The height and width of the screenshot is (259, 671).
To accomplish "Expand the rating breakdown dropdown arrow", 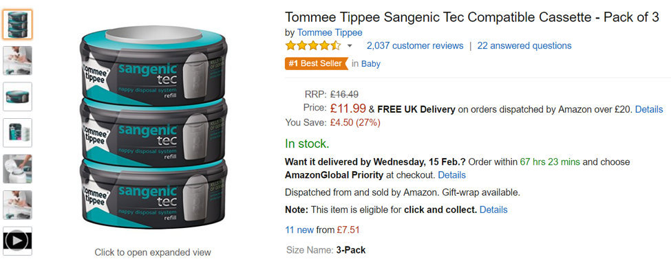I will (x=350, y=46).
